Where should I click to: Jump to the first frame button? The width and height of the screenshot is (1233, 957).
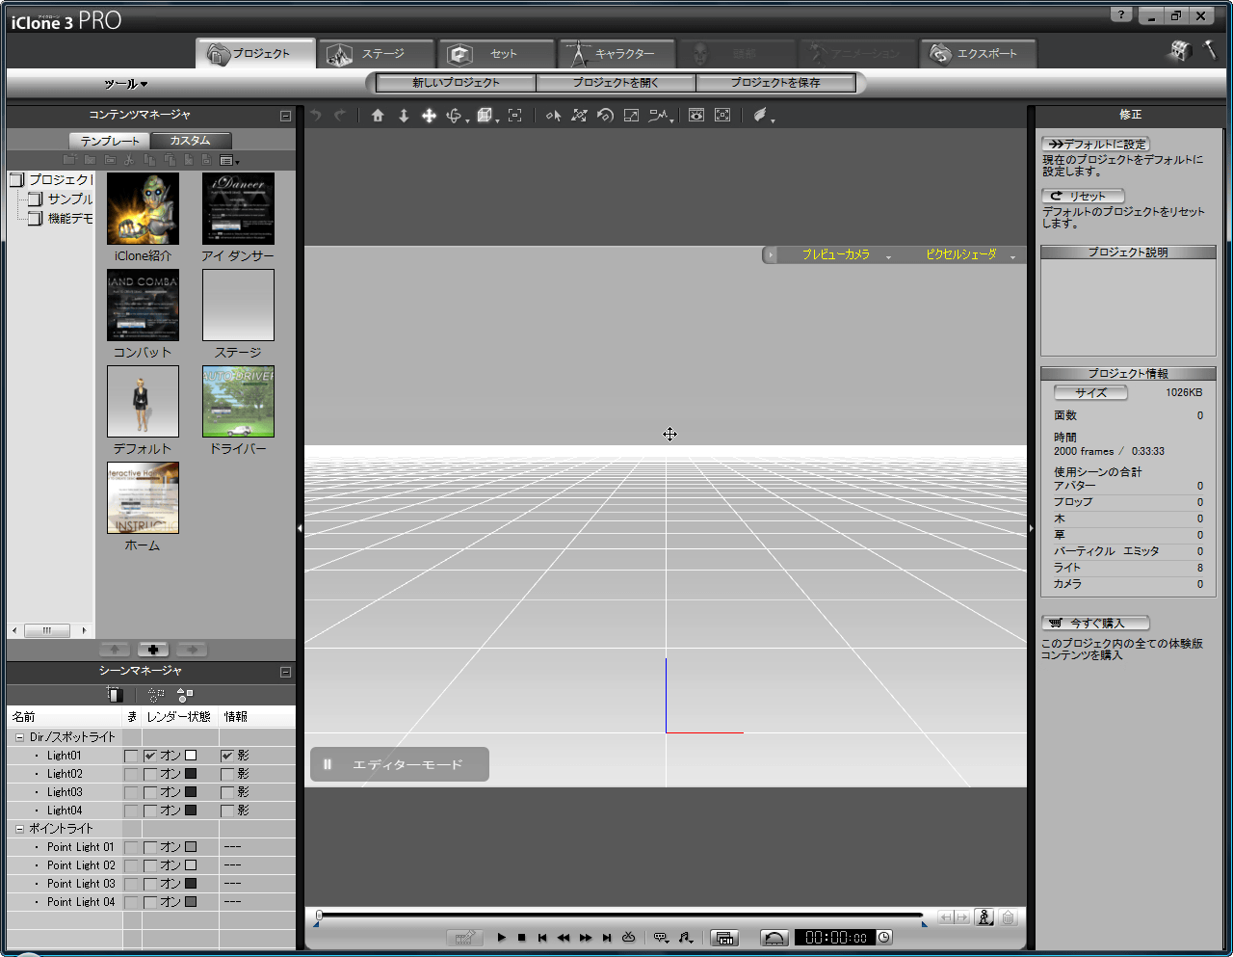[542, 938]
